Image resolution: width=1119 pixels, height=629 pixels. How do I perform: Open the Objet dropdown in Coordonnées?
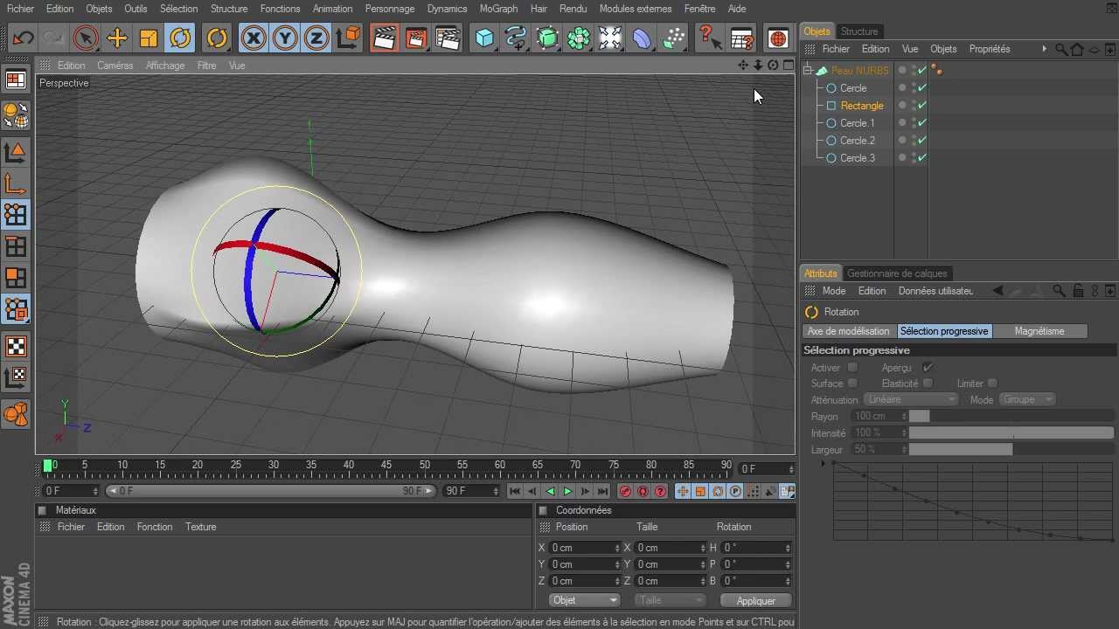pyautogui.click(x=585, y=600)
